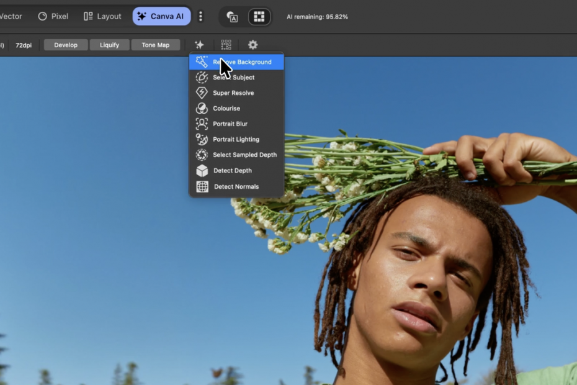Click the Colourise overlapping circles icon
The width and height of the screenshot is (577, 385).
tap(202, 109)
